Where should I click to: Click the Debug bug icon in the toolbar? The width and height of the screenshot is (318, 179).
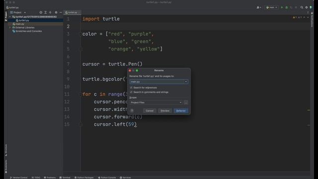point(287,7)
